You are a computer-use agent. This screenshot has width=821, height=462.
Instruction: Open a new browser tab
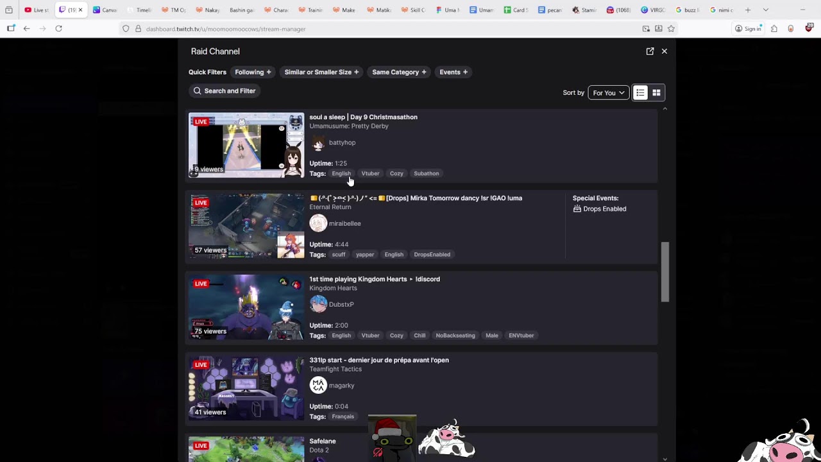pyautogui.click(x=748, y=10)
